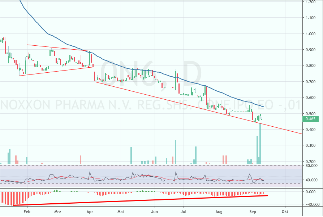Click the 80.000 oscillator axis label

[311, 166]
